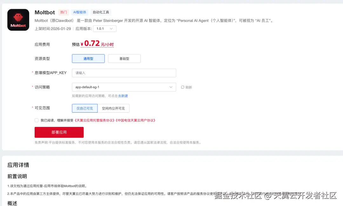Screen dimensions: 343x206
Task: Click the AI智能体 tag
Action: coord(80,12)
